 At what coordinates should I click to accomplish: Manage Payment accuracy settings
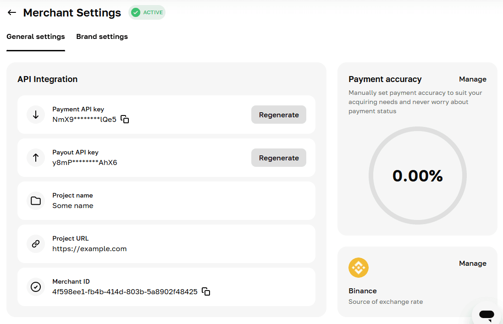point(473,79)
